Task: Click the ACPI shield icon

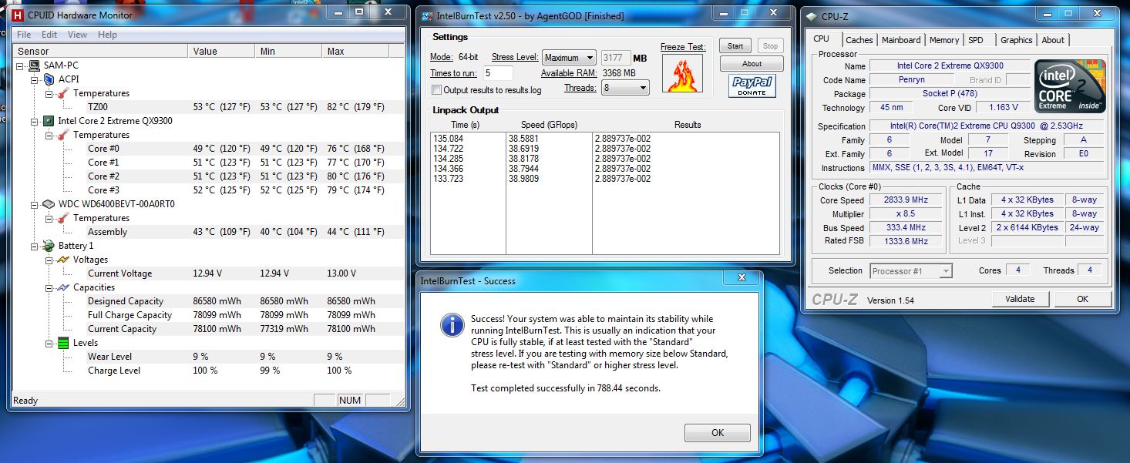Action: point(49,79)
